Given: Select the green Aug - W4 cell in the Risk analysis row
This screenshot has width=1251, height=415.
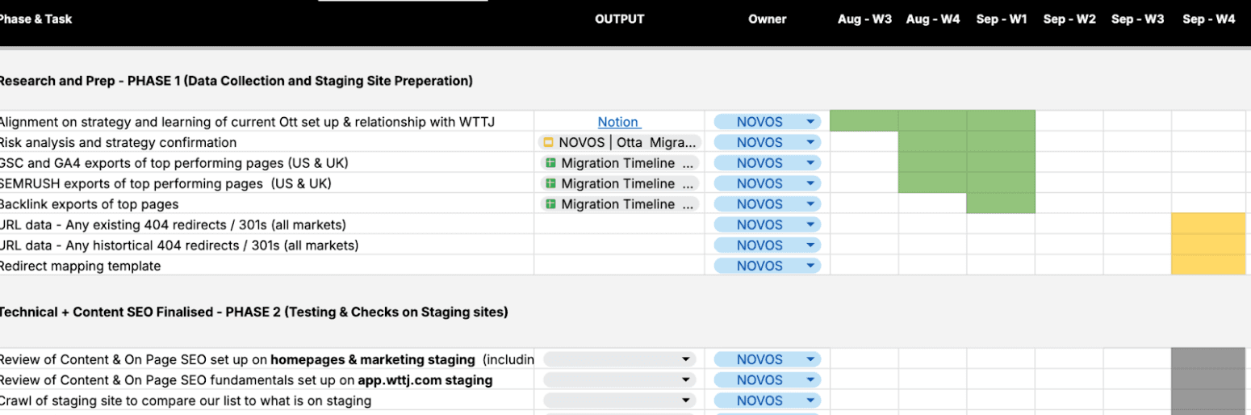Looking at the screenshot, I should 932,142.
